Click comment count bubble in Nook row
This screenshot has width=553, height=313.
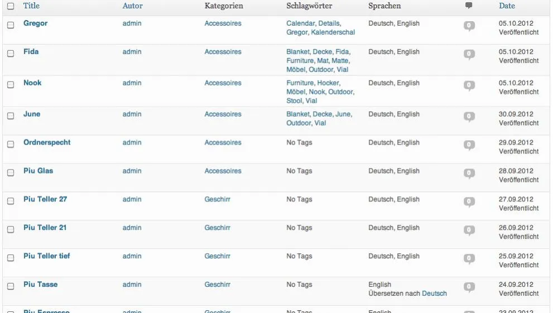[x=469, y=86]
